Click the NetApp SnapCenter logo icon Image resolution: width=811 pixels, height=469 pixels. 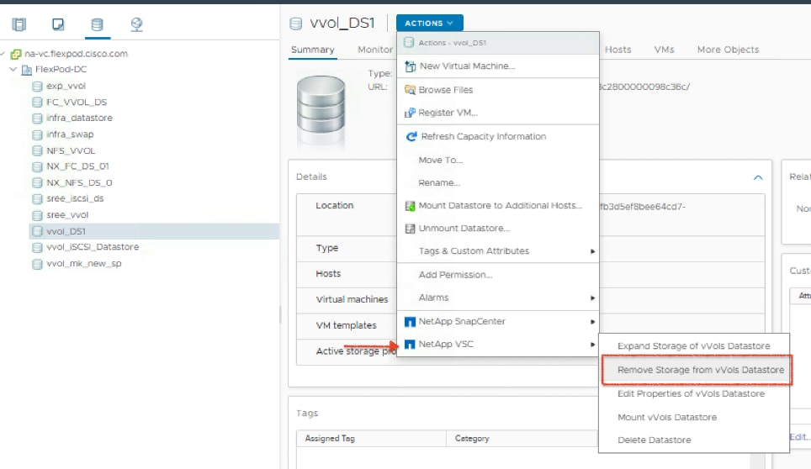click(x=410, y=322)
